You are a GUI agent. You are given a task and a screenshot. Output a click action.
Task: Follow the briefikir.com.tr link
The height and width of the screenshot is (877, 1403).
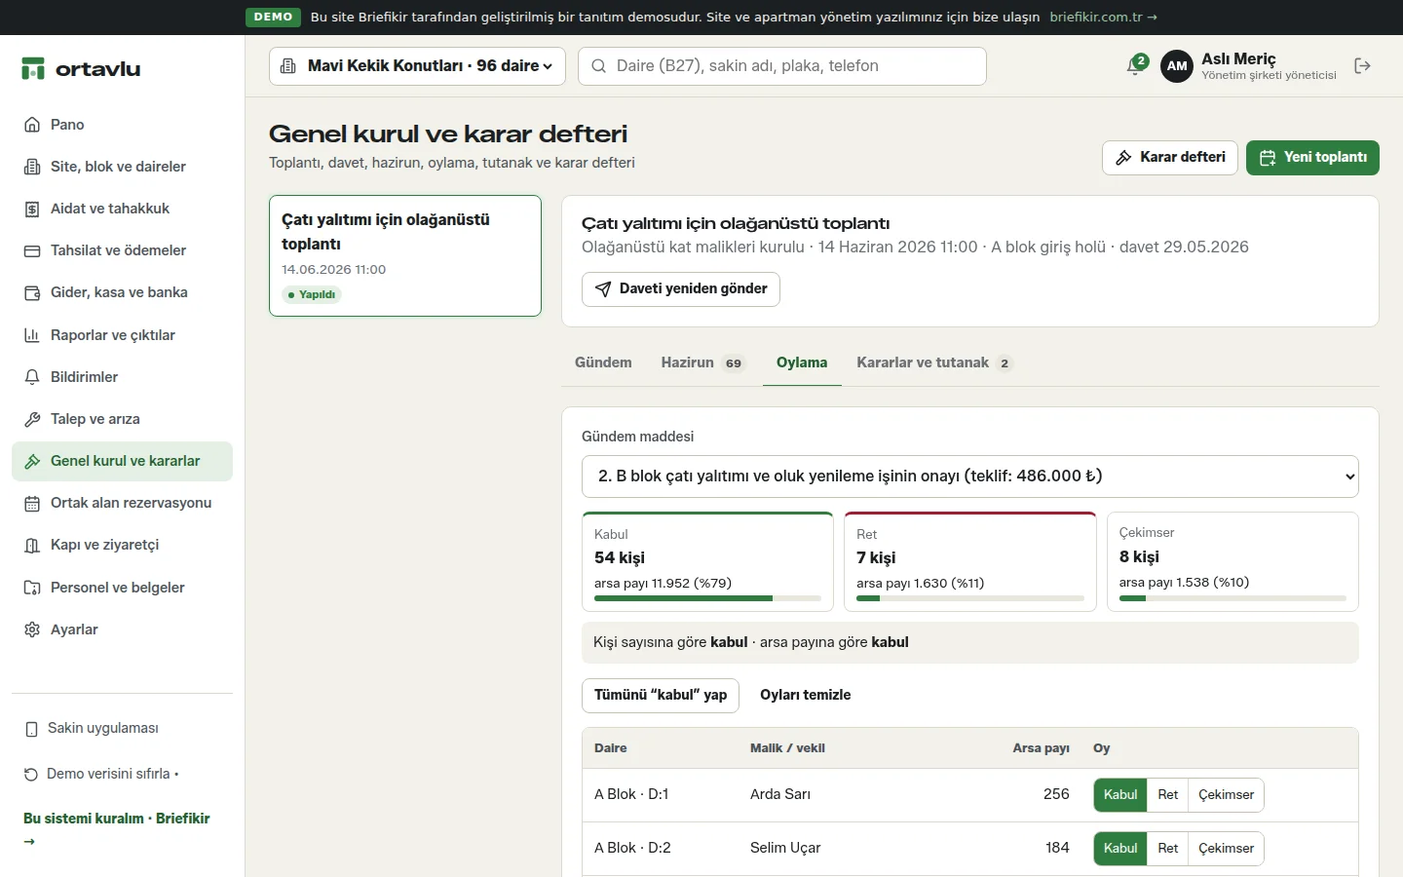coord(1104,17)
